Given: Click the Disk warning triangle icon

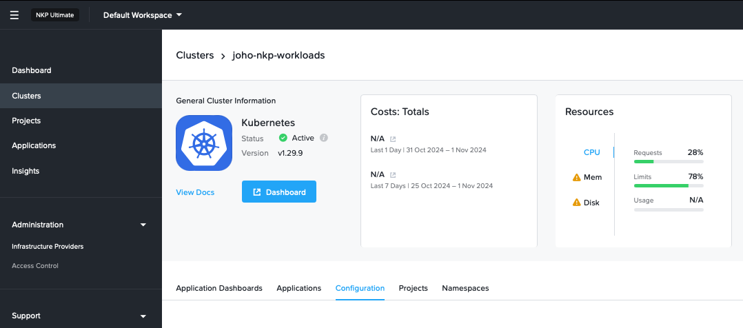Looking at the screenshot, I should [577, 203].
